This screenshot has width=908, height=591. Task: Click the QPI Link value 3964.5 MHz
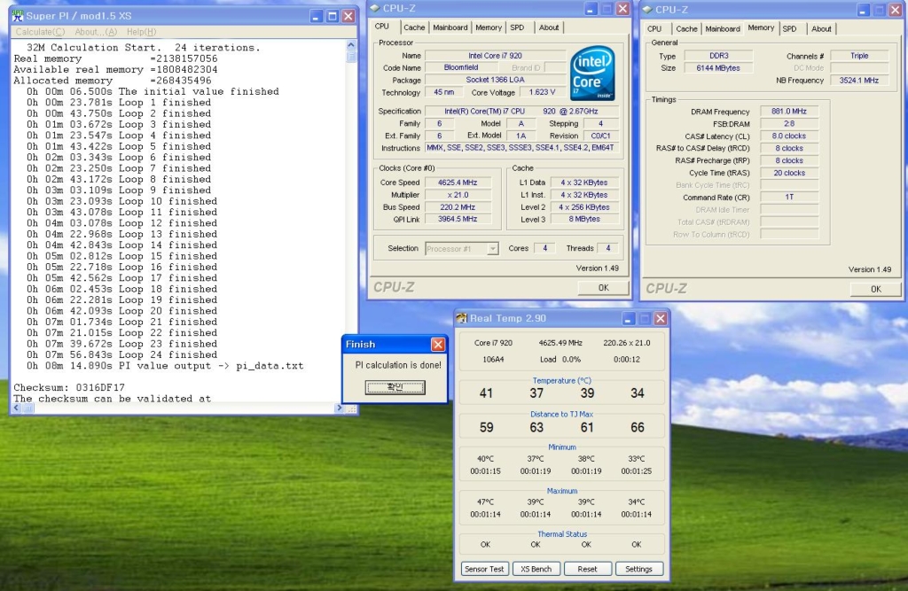457,219
